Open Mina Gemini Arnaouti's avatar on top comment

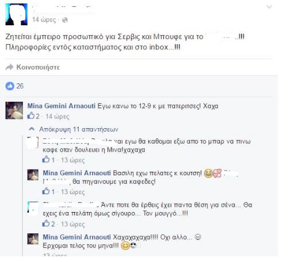coord(14,110)
